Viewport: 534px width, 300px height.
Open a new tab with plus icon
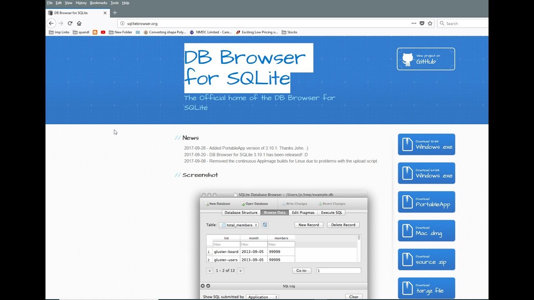click(x=115, y=13)
